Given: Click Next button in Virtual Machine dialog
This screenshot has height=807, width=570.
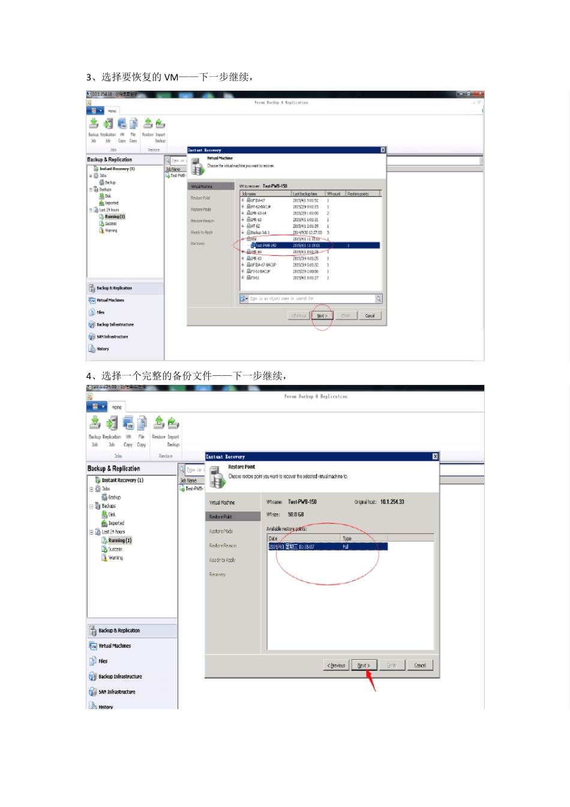Looking at the screenshot, I should 322,315.
